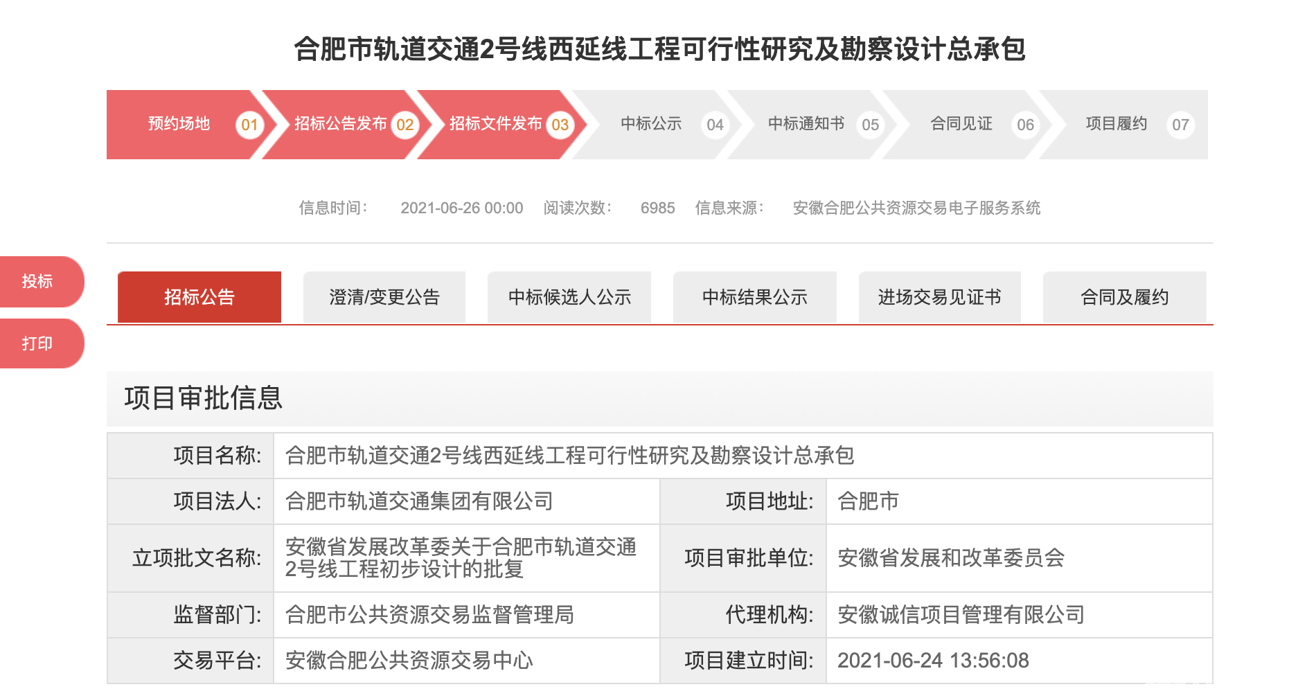Screen dimensions: 1316x698
Task: Select the 招标公告发布 step 02
Action: coord(346,125)
